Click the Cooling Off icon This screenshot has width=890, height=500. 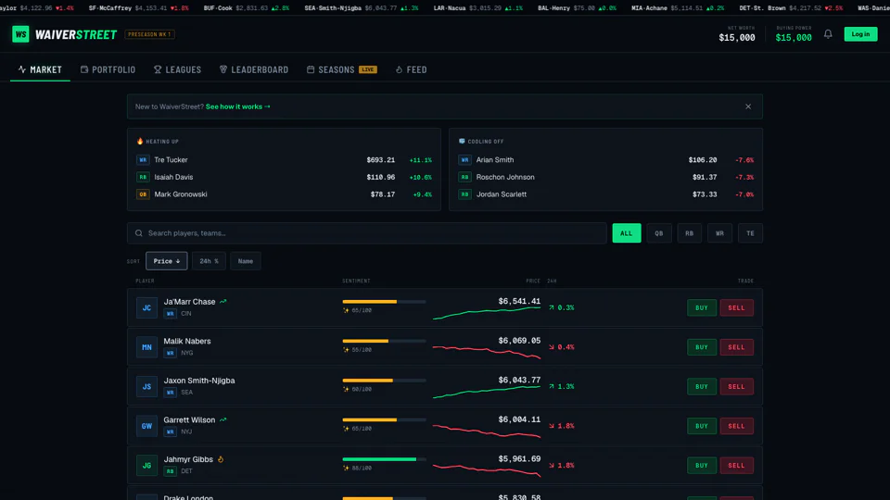pyautogui.click(x=462, y=141)
